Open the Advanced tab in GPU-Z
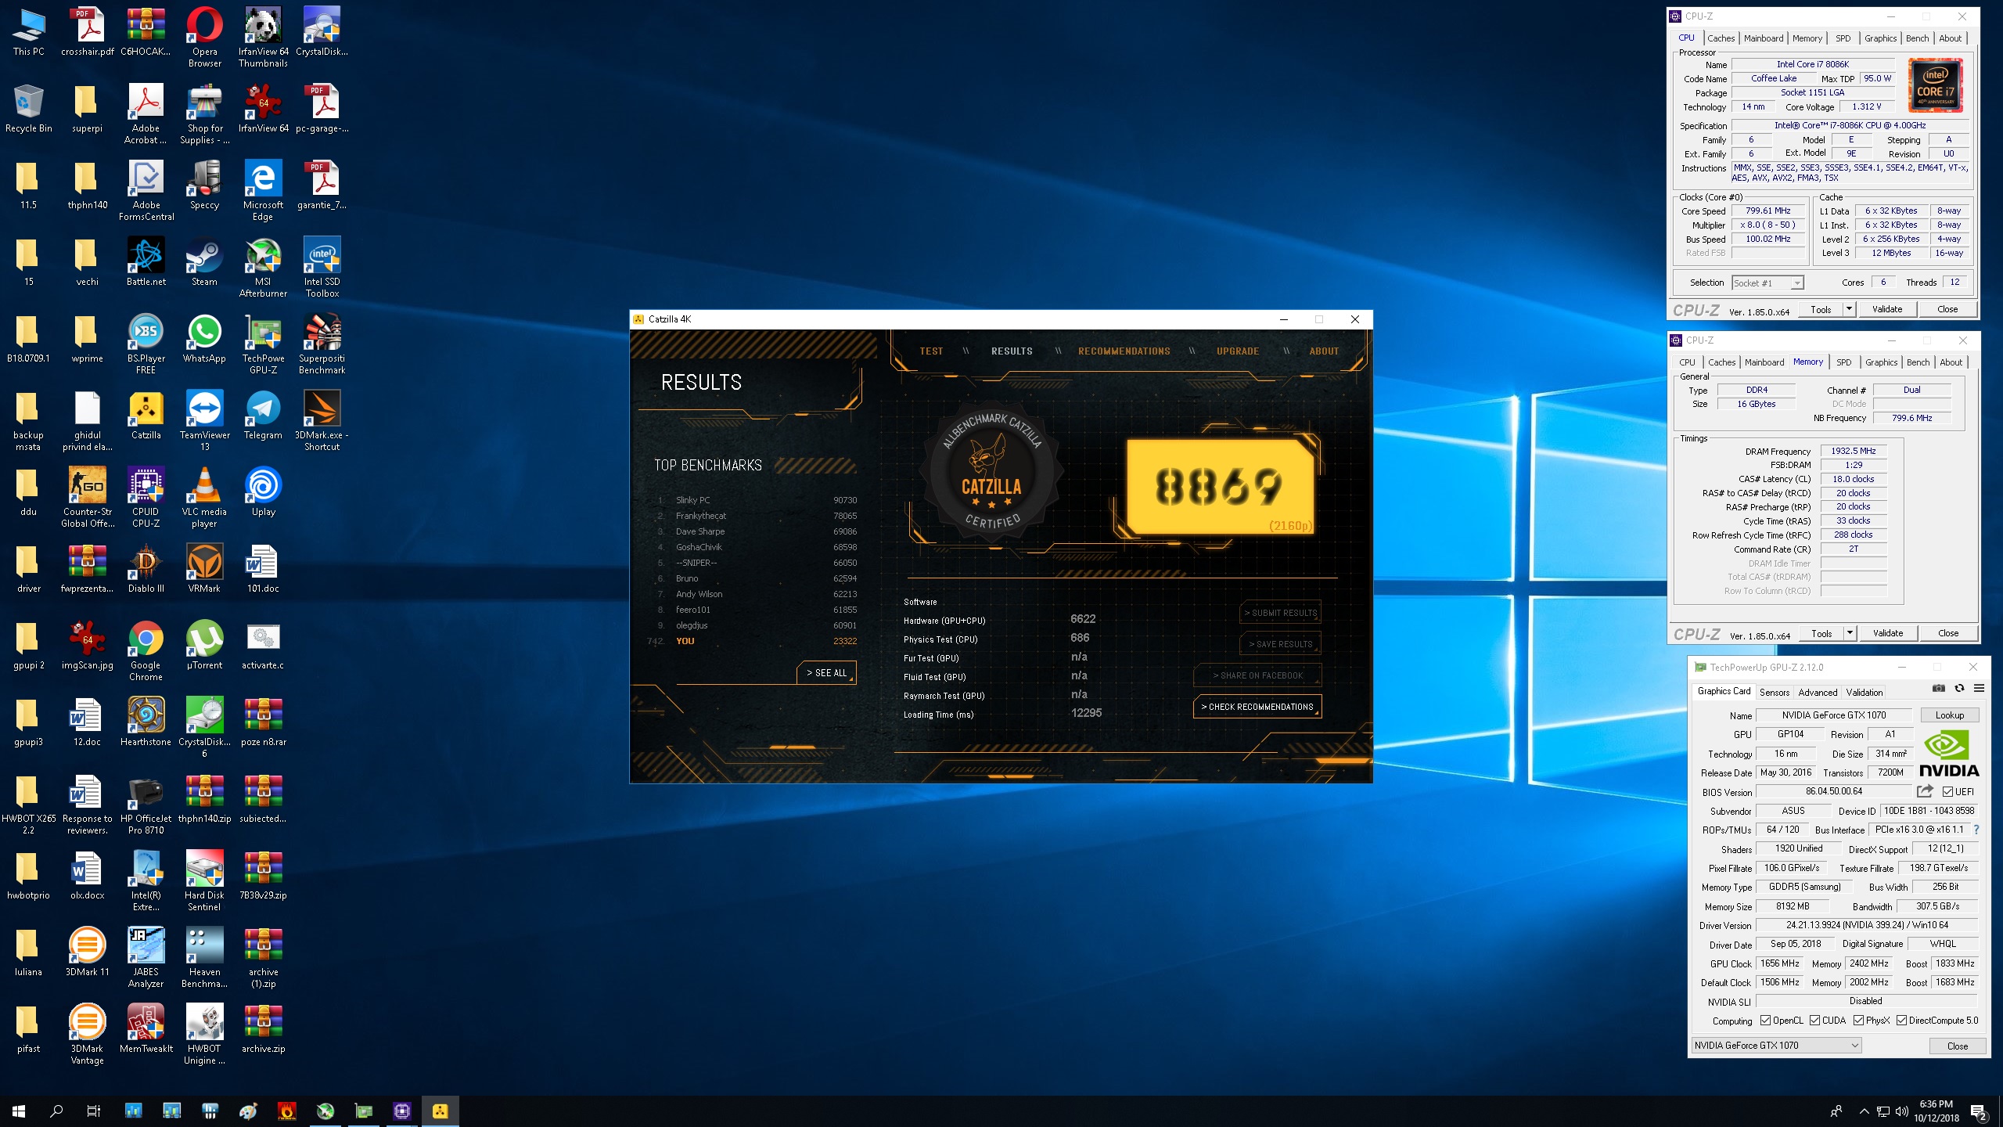The image size is (2003, 1127). coord(1818,693)
